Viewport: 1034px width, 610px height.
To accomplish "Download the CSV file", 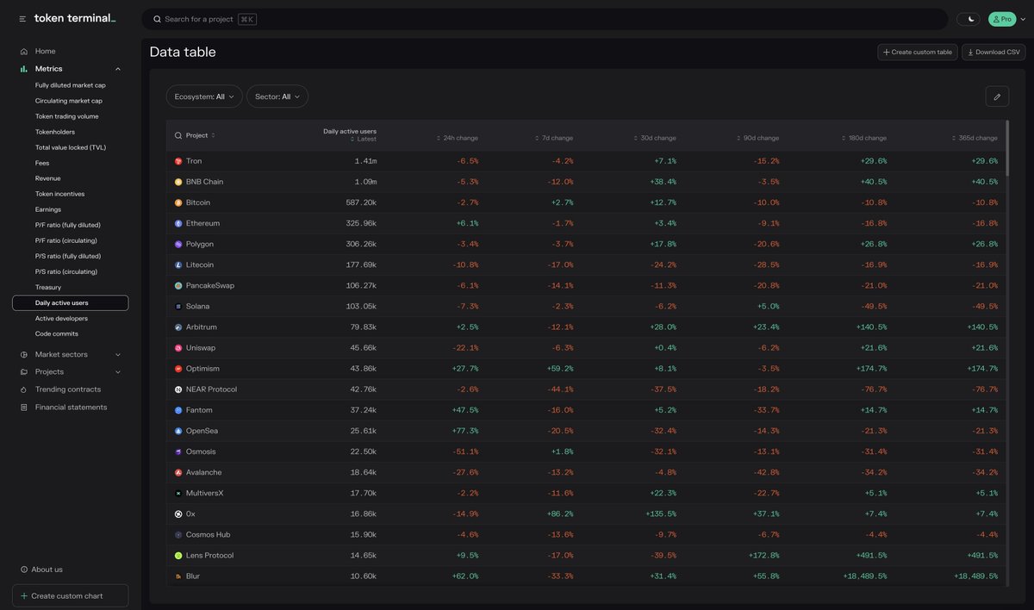I will pos(994,53).
